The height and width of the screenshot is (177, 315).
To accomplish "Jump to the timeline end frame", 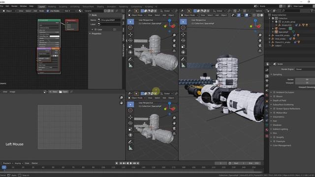I will 138,163.
